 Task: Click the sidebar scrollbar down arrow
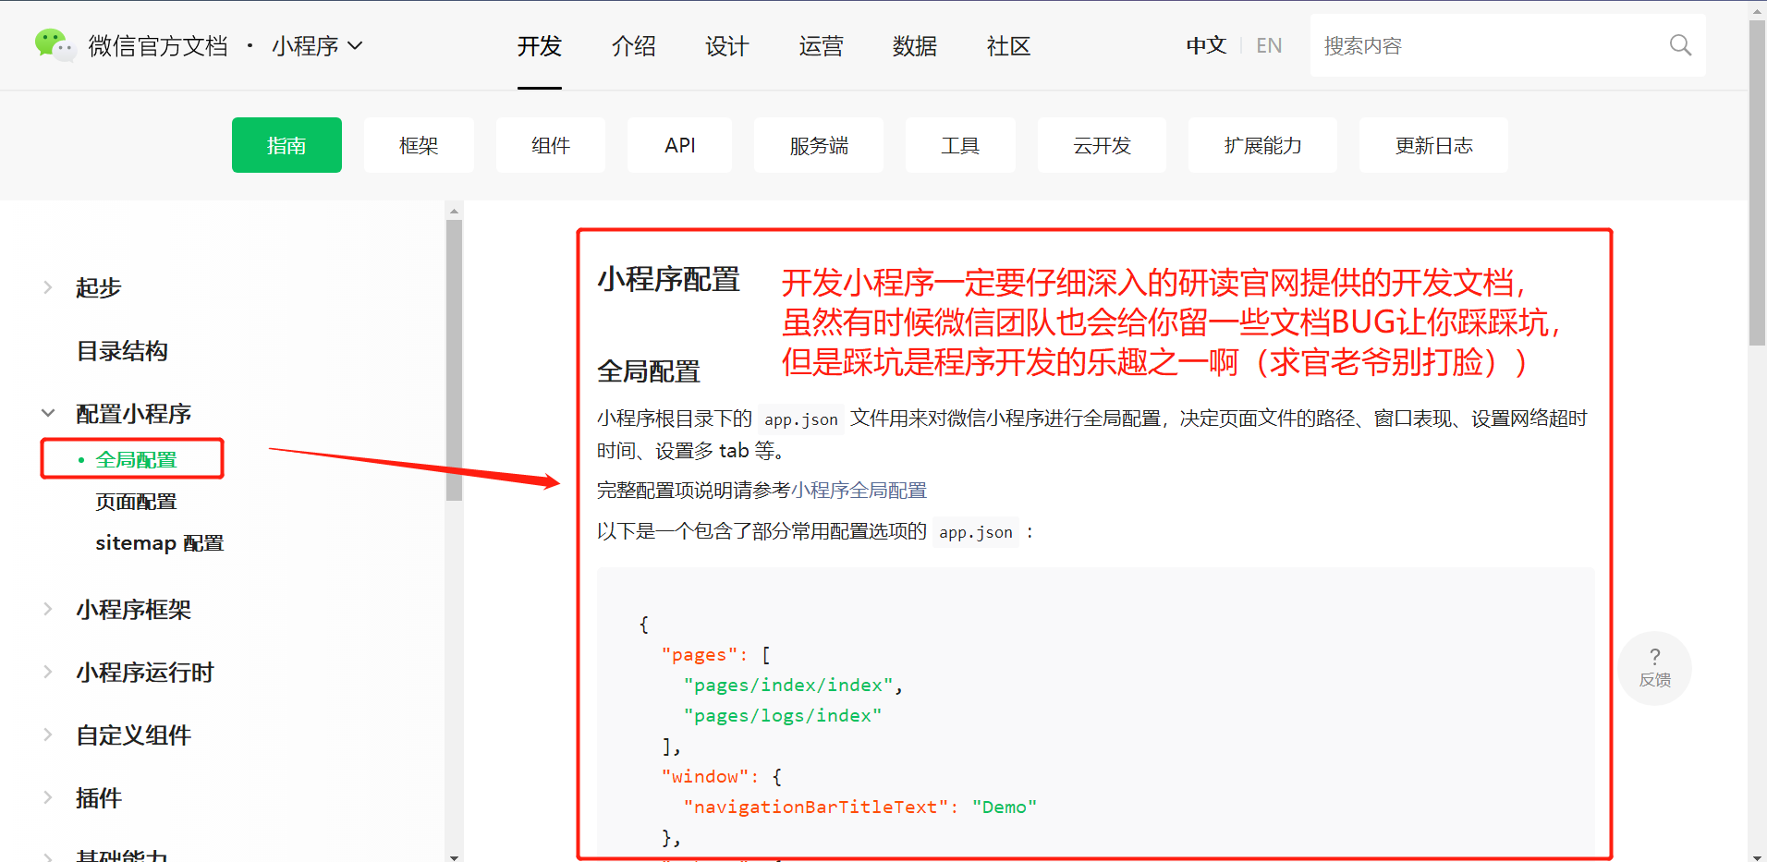[454, 856]
